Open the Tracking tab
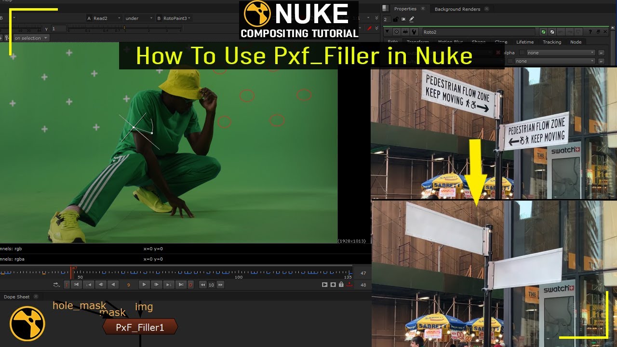The width and height of the screenshot is (617, 347). [552, 42]
